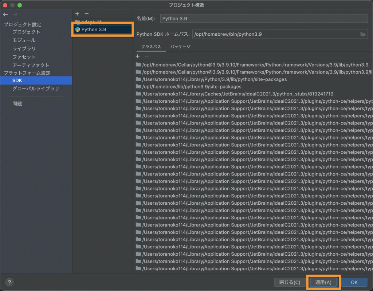Image resolution: width=373 pixels, height=291 pixels.
Task: Close the project structure window
Action: (5, 5)
